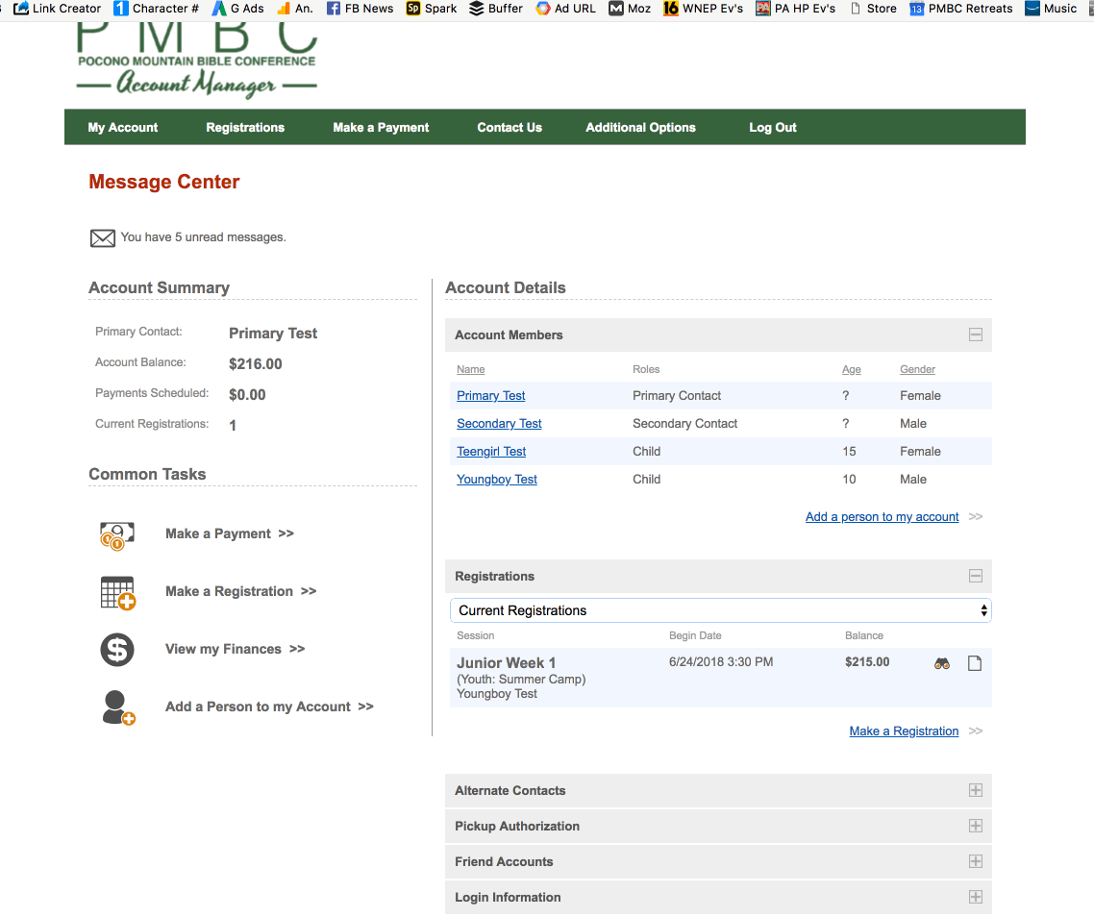Open the Link Creator bookmark

click(58, 9)
